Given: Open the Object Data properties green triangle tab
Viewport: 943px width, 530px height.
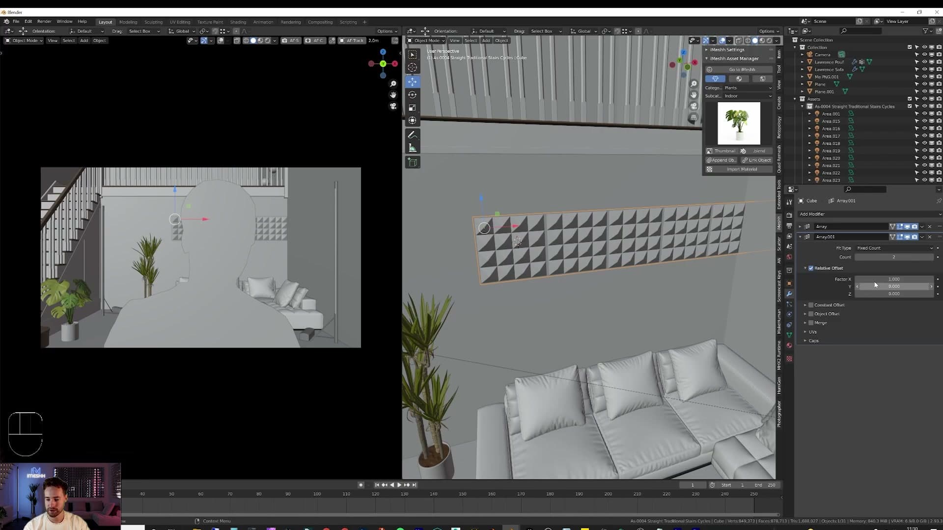Looking at the screenshot, I should click(789, 335).
